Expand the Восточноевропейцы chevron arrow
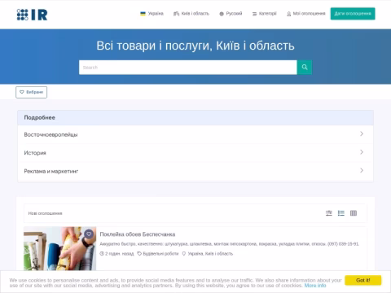Screen dimensions: 391x293 click(362, 134)
